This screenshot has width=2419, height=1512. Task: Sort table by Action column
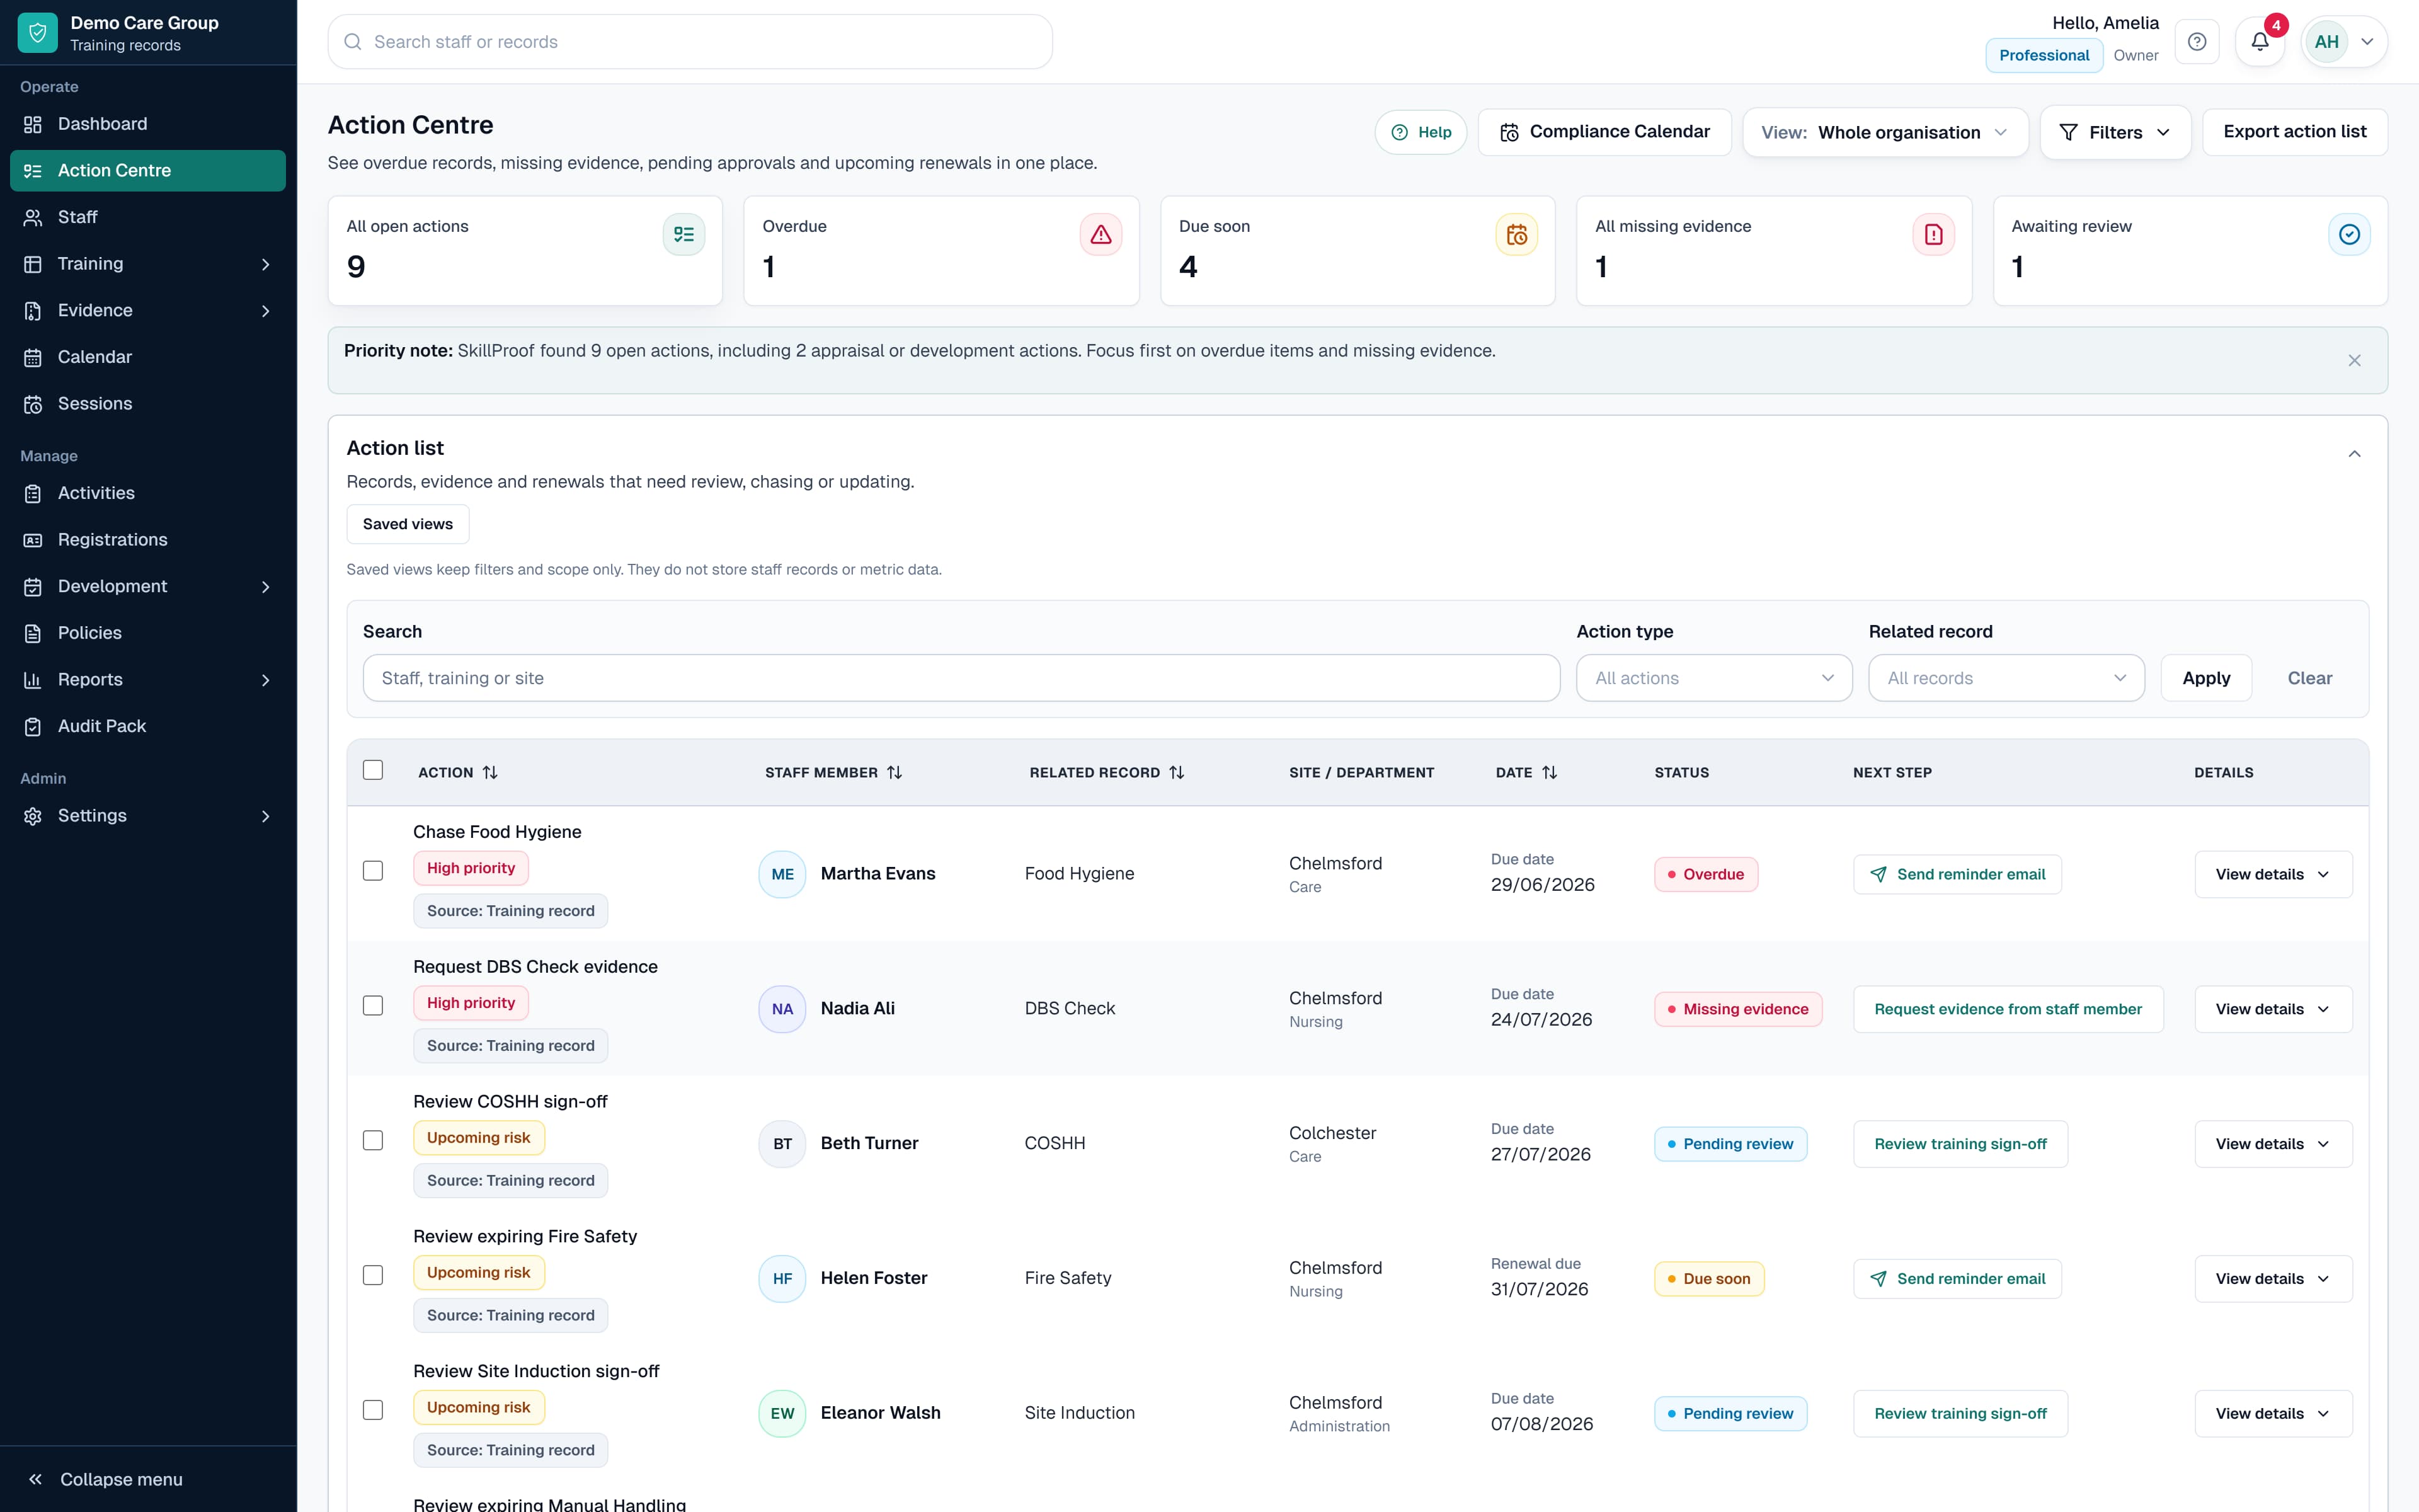tap(490, 772)
